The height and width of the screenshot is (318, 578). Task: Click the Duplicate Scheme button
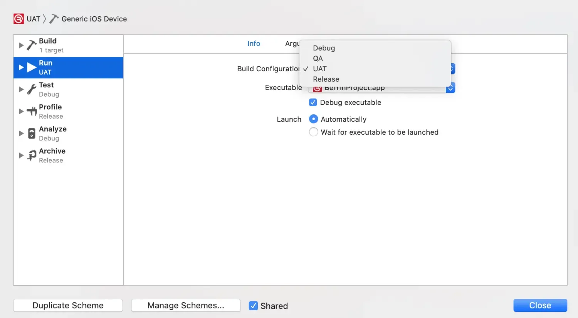pyautogui.click(x=67, y=305)
